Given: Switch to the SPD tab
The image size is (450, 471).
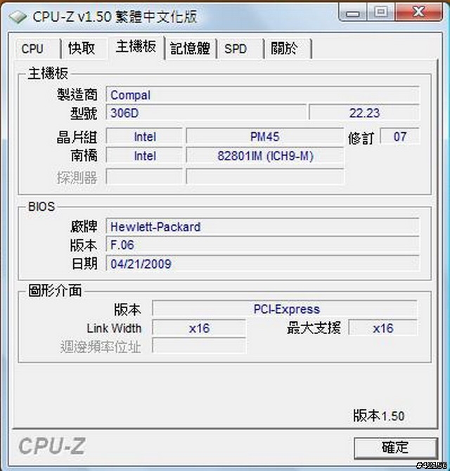Looking at the screenshot, I should [x=241, y=49].
